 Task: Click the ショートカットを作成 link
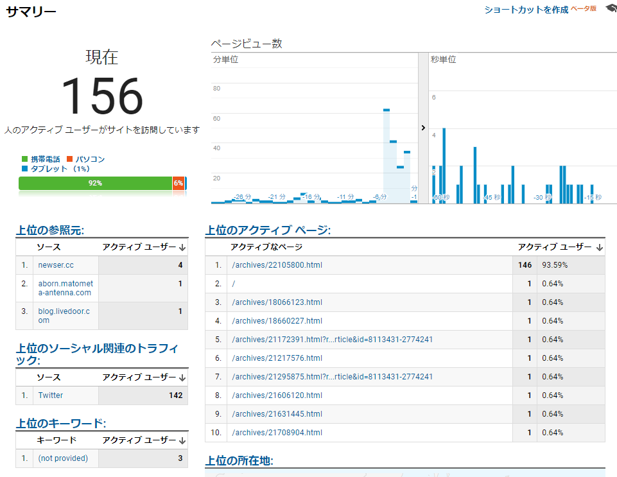coord(526,10)
